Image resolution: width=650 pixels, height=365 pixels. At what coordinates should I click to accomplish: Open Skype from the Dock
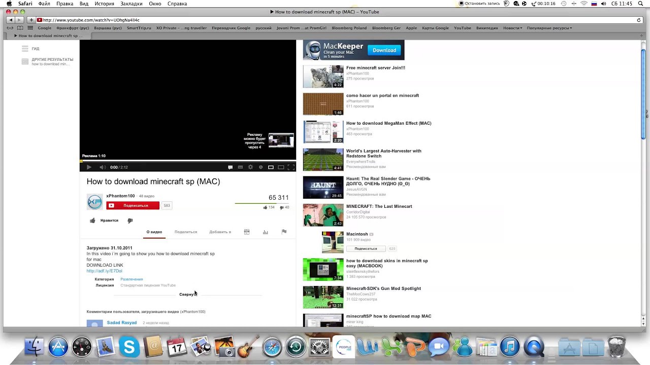129,347
